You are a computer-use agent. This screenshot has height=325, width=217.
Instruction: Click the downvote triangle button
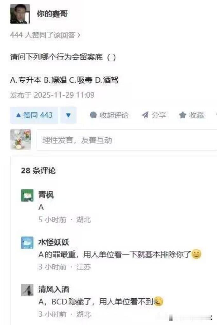click(69, 115)
